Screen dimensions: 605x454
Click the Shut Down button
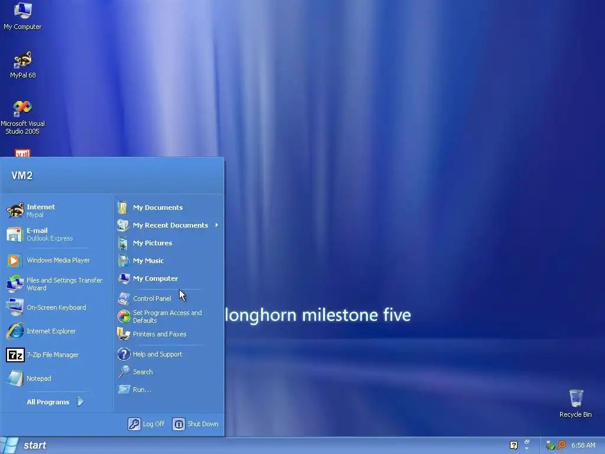pos(196,424)
